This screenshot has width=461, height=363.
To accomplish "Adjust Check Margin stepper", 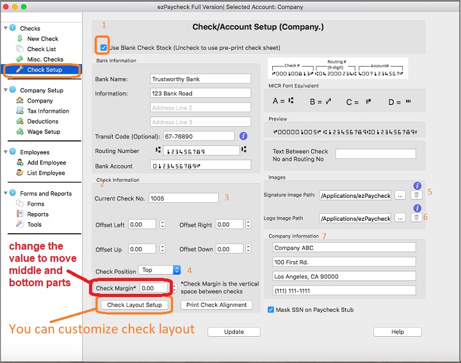I will pyautogui.click(x=175, y=288).
